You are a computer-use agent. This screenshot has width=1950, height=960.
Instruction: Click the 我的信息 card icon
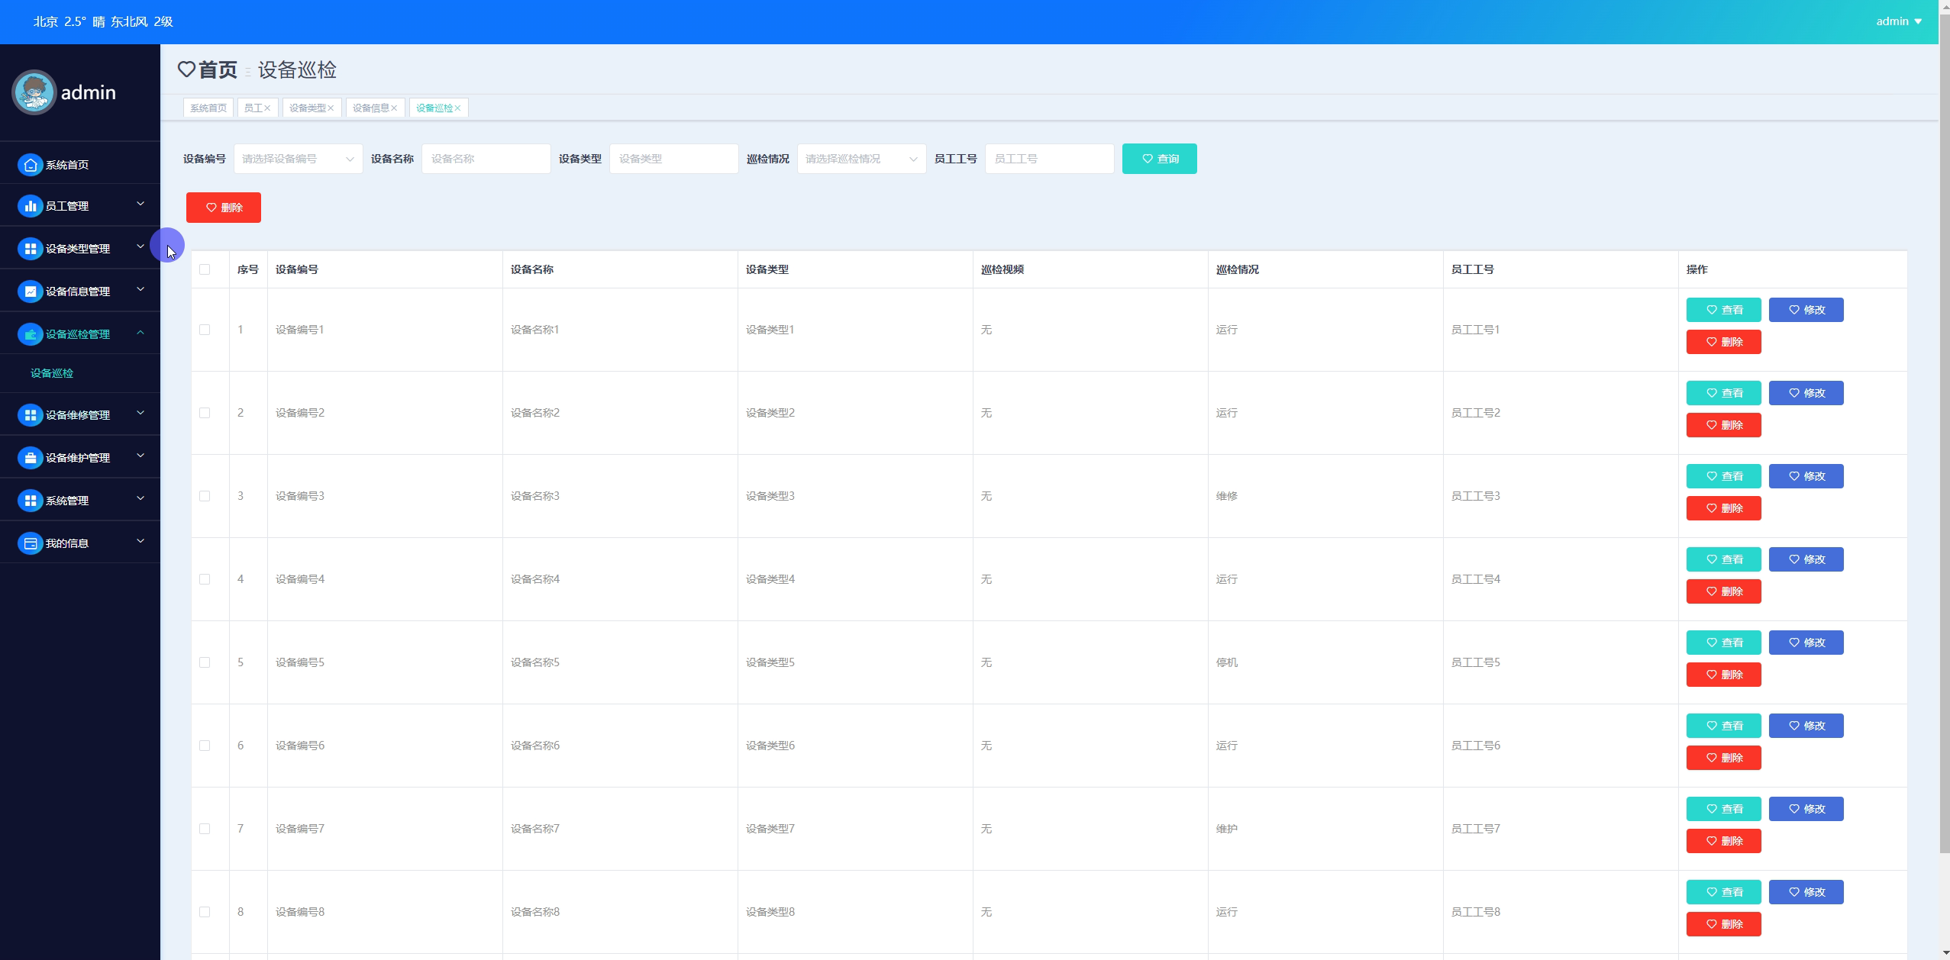point(31,543)
